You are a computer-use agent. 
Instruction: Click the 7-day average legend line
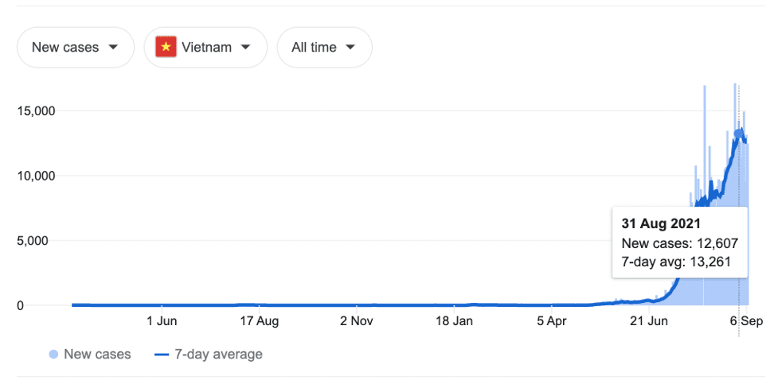pyautogui.click(x=162, y=355)
